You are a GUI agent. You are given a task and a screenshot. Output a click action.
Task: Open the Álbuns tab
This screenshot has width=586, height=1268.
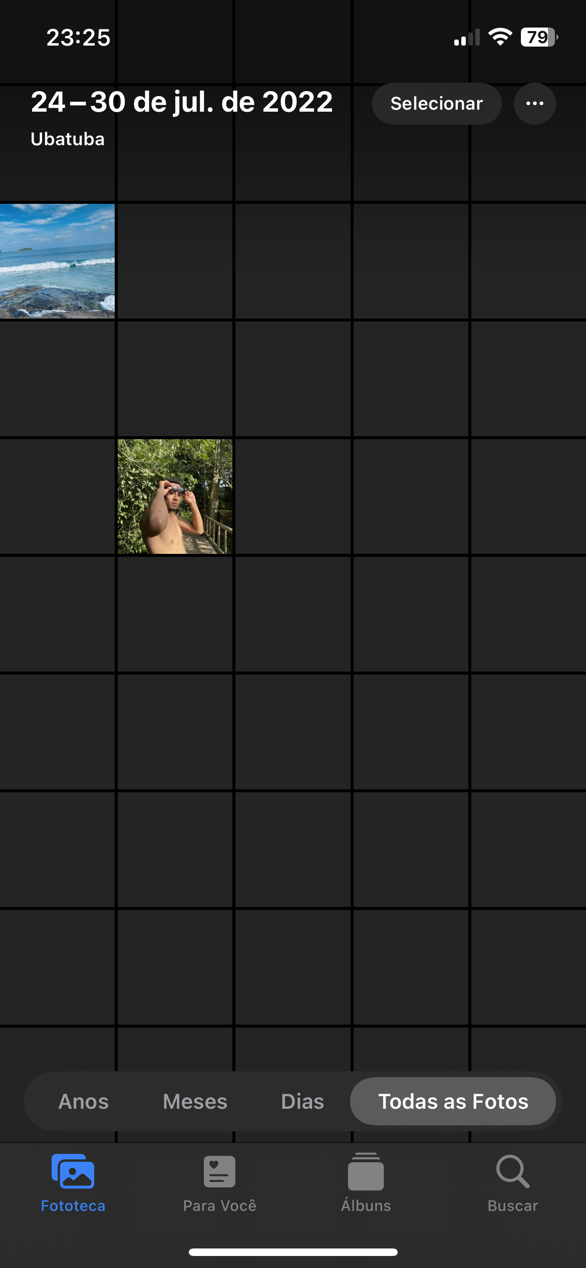pos(366,1183)
